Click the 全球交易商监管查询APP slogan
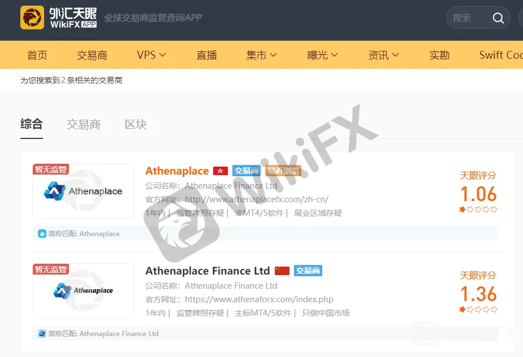Image resolution: width=523 pixels, height=357 pixels. click(x=153, y=18)
